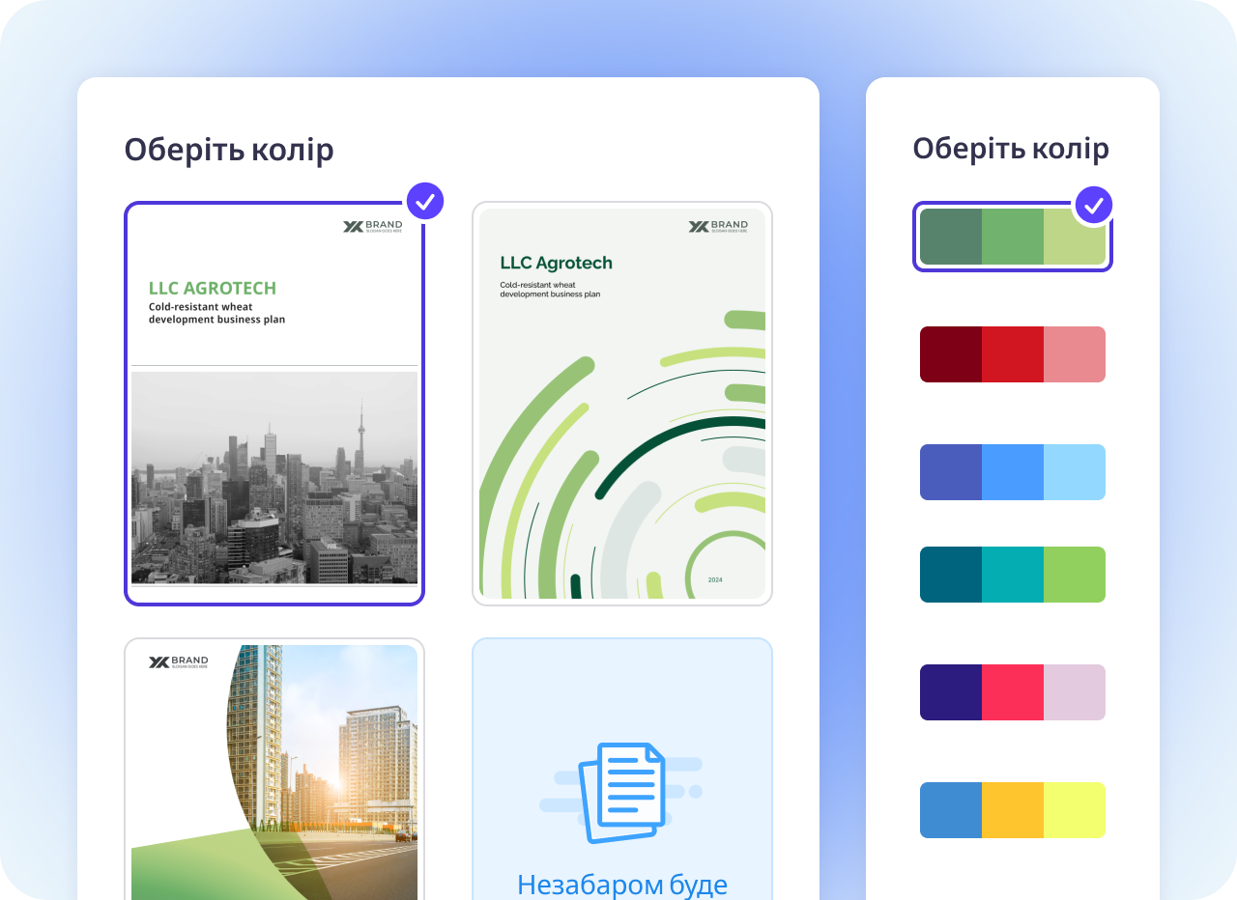Select the blue color palette
This screenshot has height=900, width=1237.
coord(1012,472)
